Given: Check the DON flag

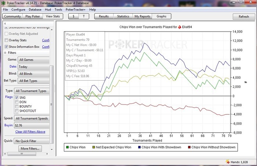Looking at the screenshot, I should pos(17,102).
